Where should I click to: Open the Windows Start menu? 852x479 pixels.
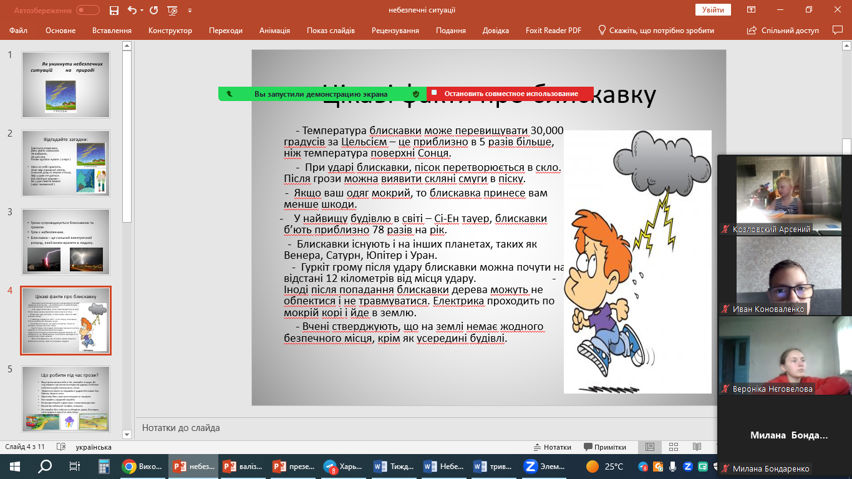point(14,466)
